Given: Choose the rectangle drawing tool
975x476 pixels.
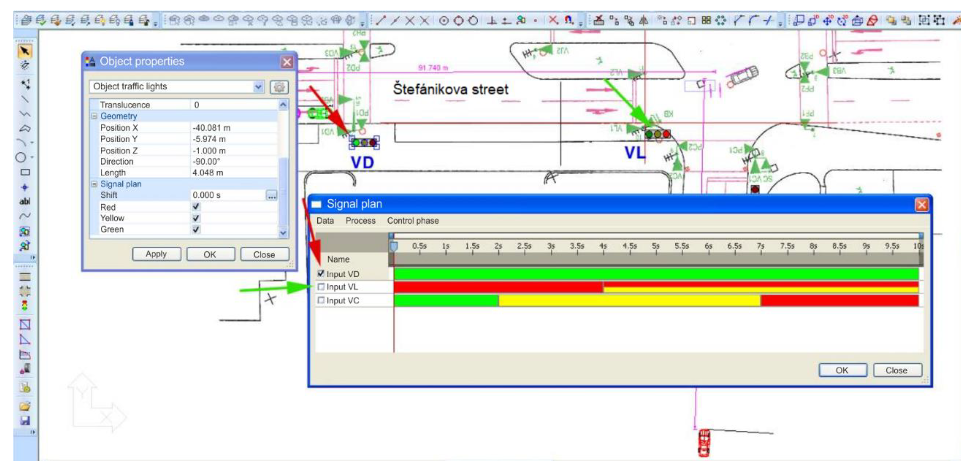Looking at the screenshot, I should (x=25, y=172).
